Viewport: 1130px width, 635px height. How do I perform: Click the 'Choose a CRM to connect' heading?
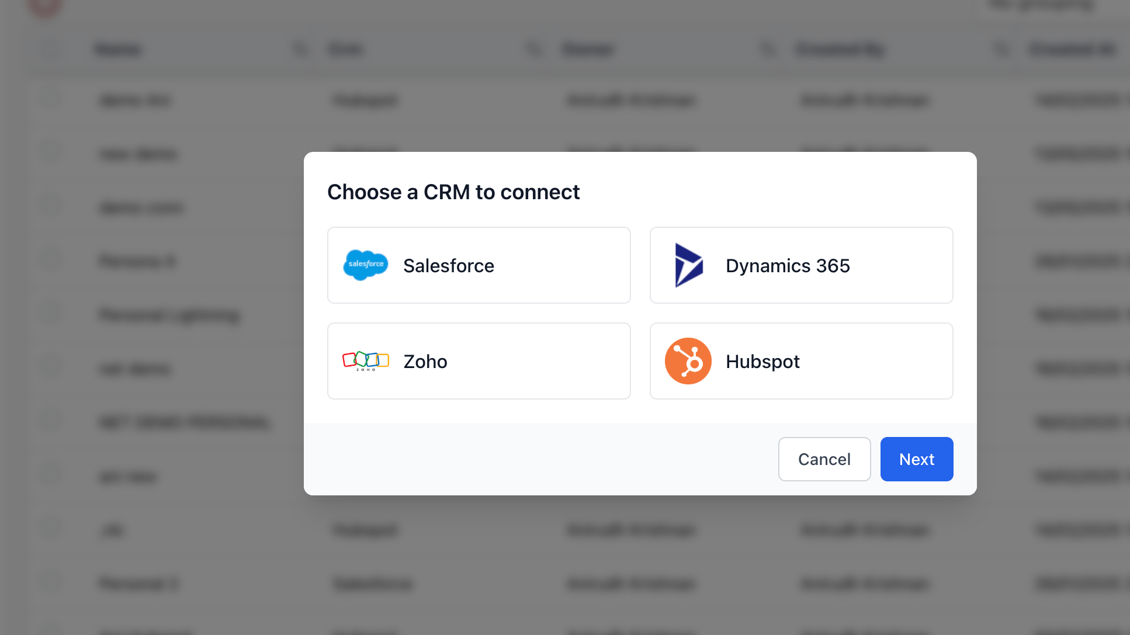coord(453,192)
